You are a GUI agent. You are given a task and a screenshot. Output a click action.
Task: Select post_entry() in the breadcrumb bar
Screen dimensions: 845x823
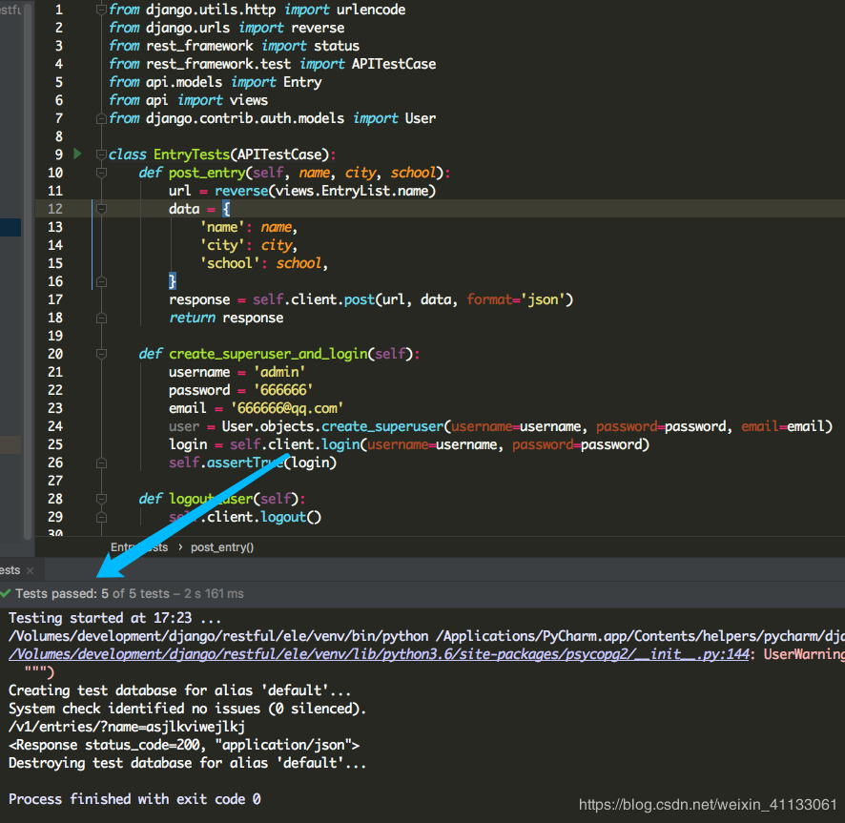tap(222, 547)
